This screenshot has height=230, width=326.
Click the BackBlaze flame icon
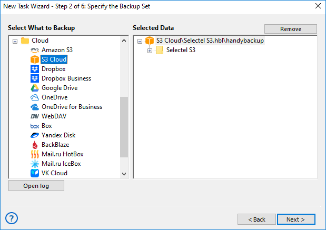pyautogui.click(x=35, y=145)
